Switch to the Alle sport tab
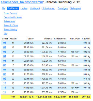The width and height of the screenshot is (93, 101). pos(4,8)
